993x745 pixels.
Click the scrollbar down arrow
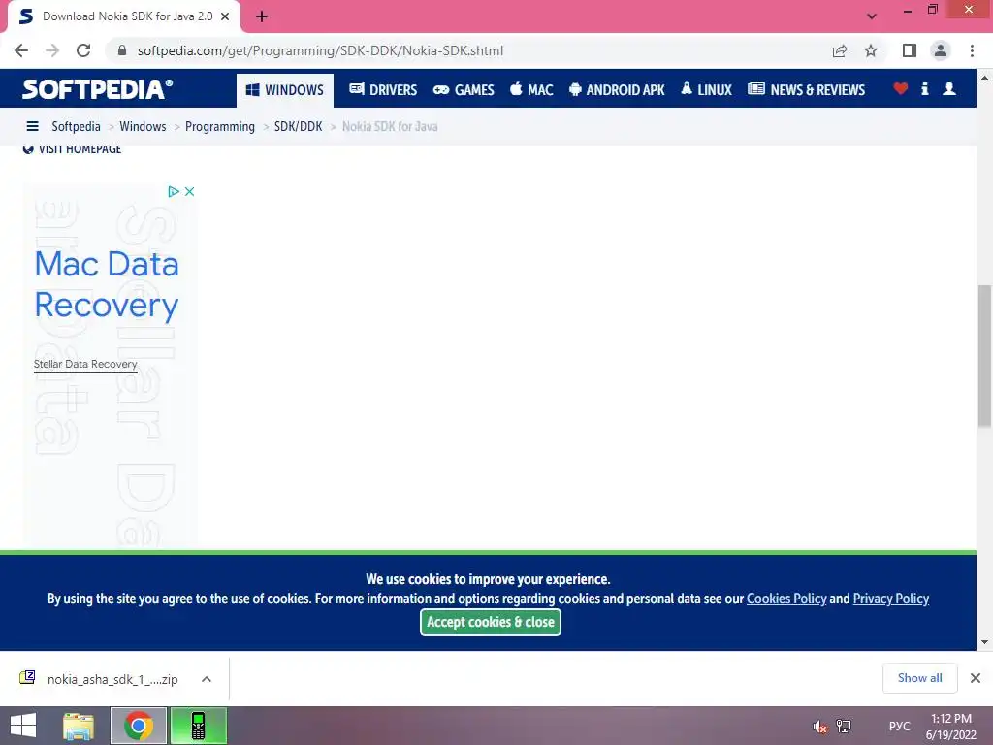[984, 642]
